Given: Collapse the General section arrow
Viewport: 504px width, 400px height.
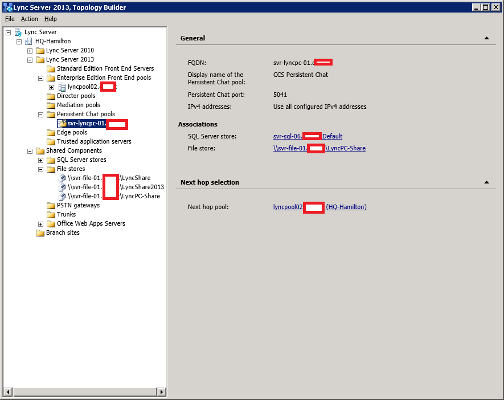Looking at the screenshot, I should (x=487, y=38).
